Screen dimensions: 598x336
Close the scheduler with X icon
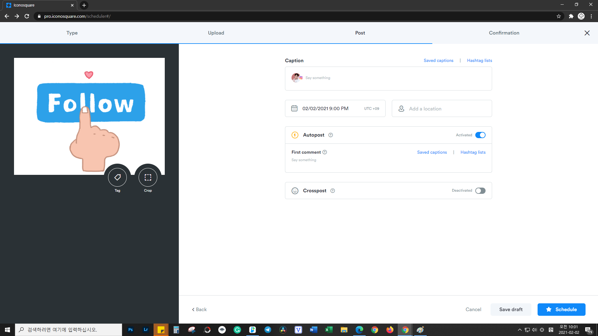[587, 33]
